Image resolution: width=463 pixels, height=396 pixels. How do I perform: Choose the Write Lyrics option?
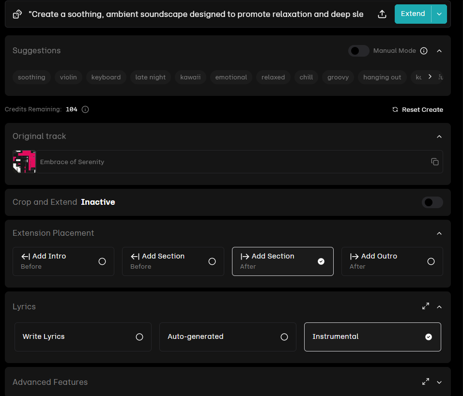(x=83, y=336)
